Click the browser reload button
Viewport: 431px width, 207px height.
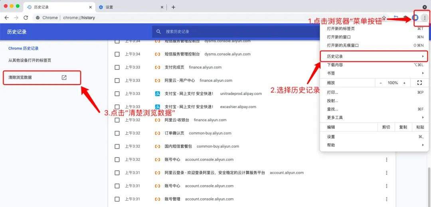26,18
